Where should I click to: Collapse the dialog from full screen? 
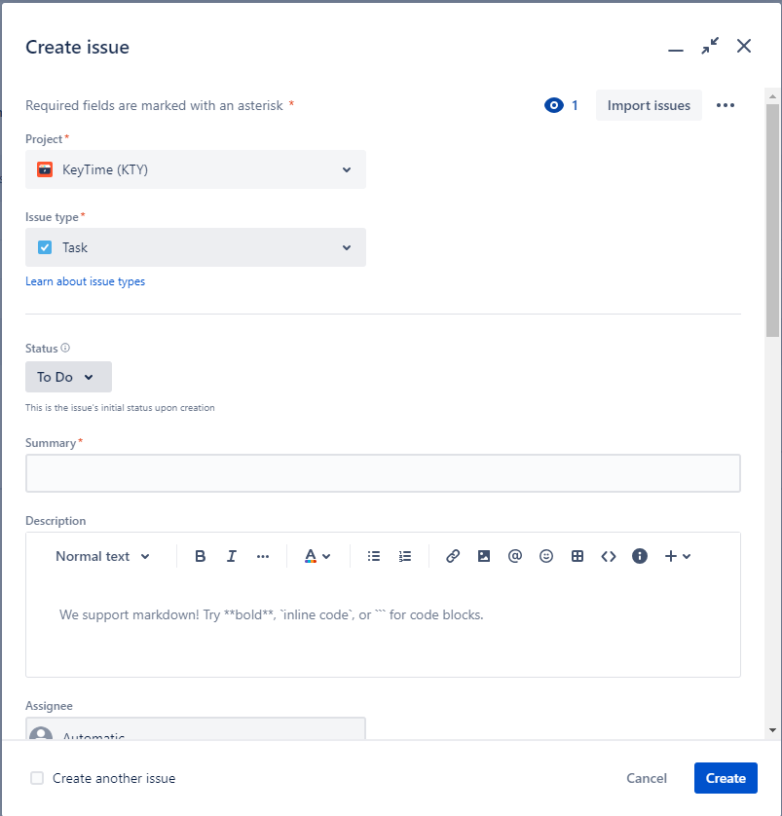(710, 46)
